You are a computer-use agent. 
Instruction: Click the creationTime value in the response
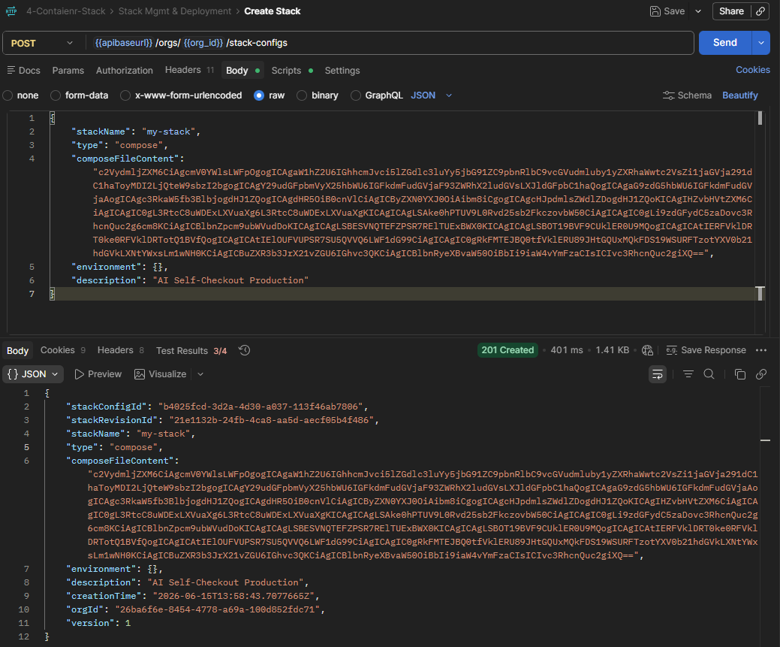(x=233, y=596)
